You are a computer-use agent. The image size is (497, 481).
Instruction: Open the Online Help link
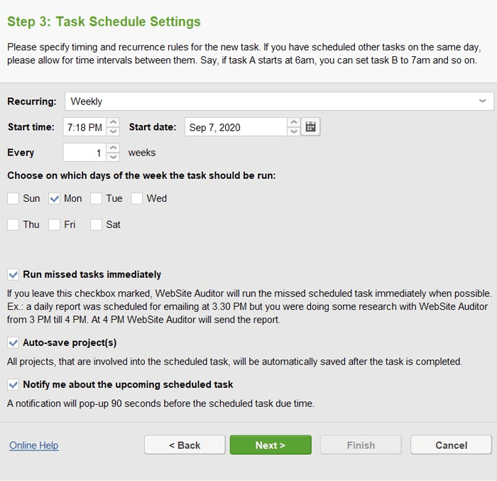pyautogui.click(x=34, y=445)
